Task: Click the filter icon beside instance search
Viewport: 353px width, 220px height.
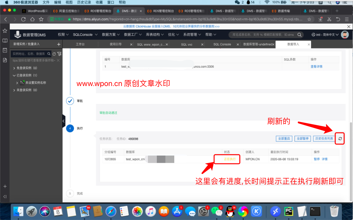Action: point(59,54)
